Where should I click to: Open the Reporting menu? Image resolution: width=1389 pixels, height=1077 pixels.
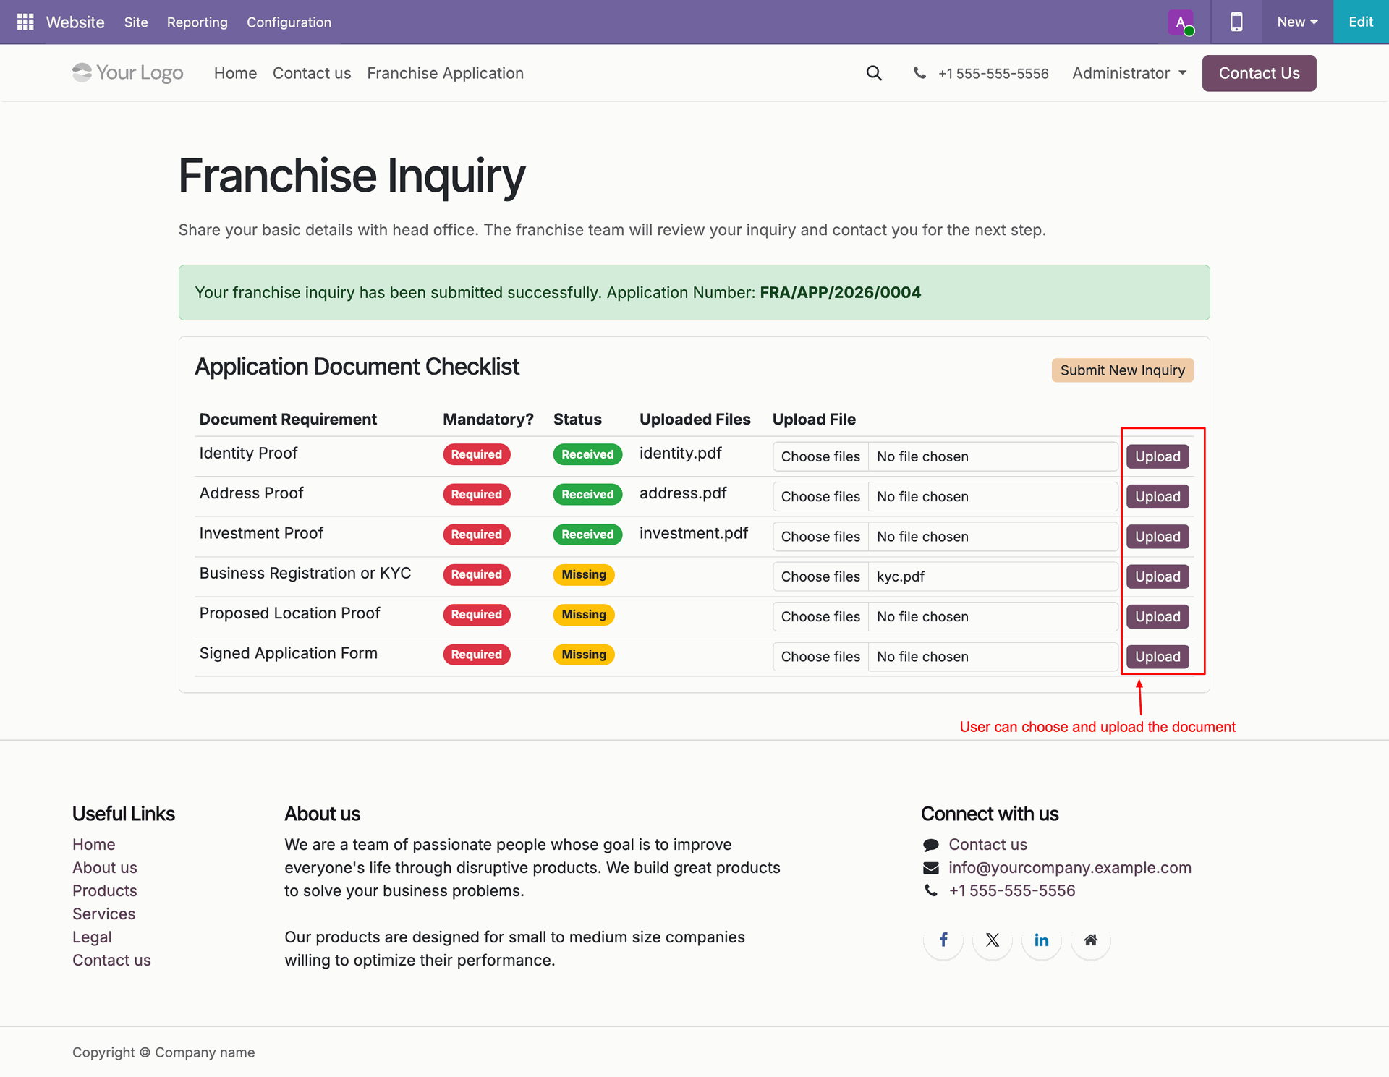click(x=197, y=22)
